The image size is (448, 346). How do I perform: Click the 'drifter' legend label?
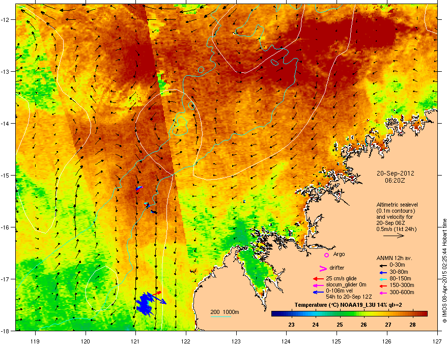337,268
